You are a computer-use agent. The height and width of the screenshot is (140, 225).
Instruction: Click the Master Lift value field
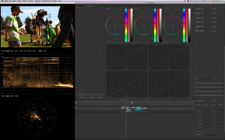[213, 22]
